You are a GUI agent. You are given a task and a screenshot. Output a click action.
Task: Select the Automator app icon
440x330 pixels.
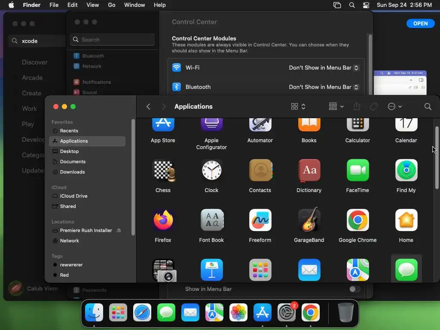260,125
